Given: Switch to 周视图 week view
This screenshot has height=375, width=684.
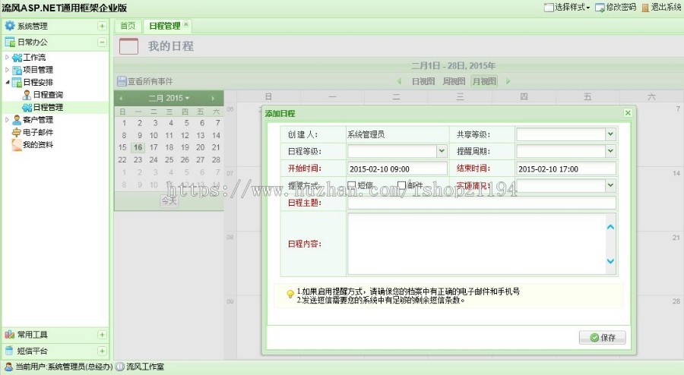Looking at the screenshot, I should click(x=454, y=81).
